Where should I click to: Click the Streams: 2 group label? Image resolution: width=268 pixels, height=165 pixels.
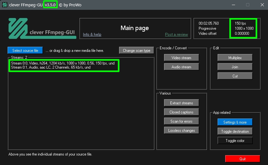(x=19, y=58)
